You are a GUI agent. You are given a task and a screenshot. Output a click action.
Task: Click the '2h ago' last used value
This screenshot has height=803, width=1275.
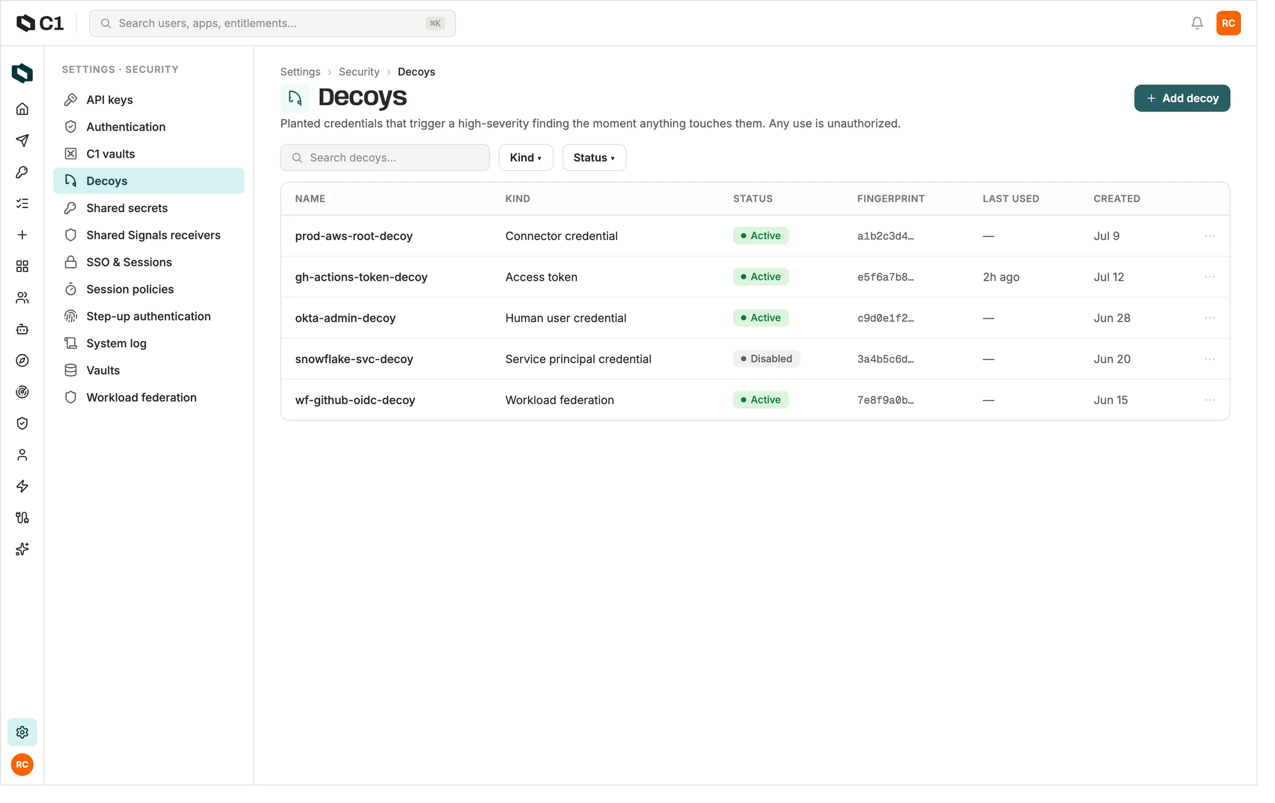1000,277
